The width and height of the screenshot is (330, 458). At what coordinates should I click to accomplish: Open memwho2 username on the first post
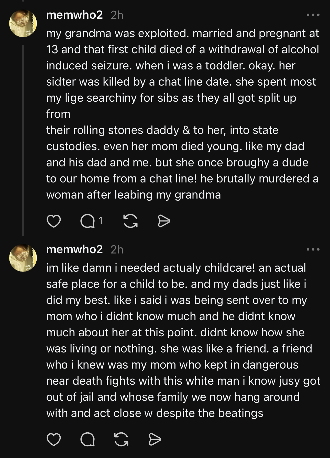point(74,15)
